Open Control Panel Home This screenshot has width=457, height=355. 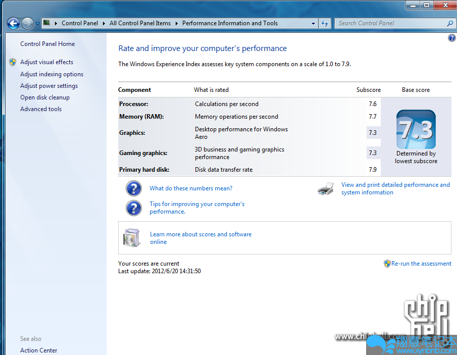[47, 44]
